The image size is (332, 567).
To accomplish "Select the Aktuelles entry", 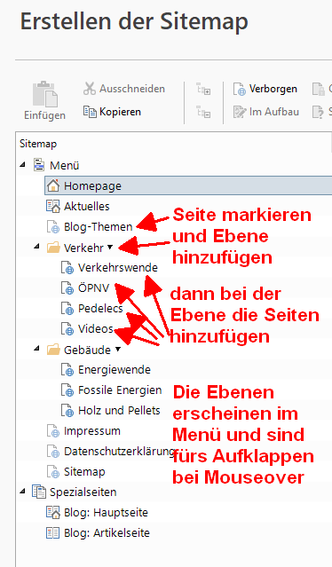I will 87,206.
